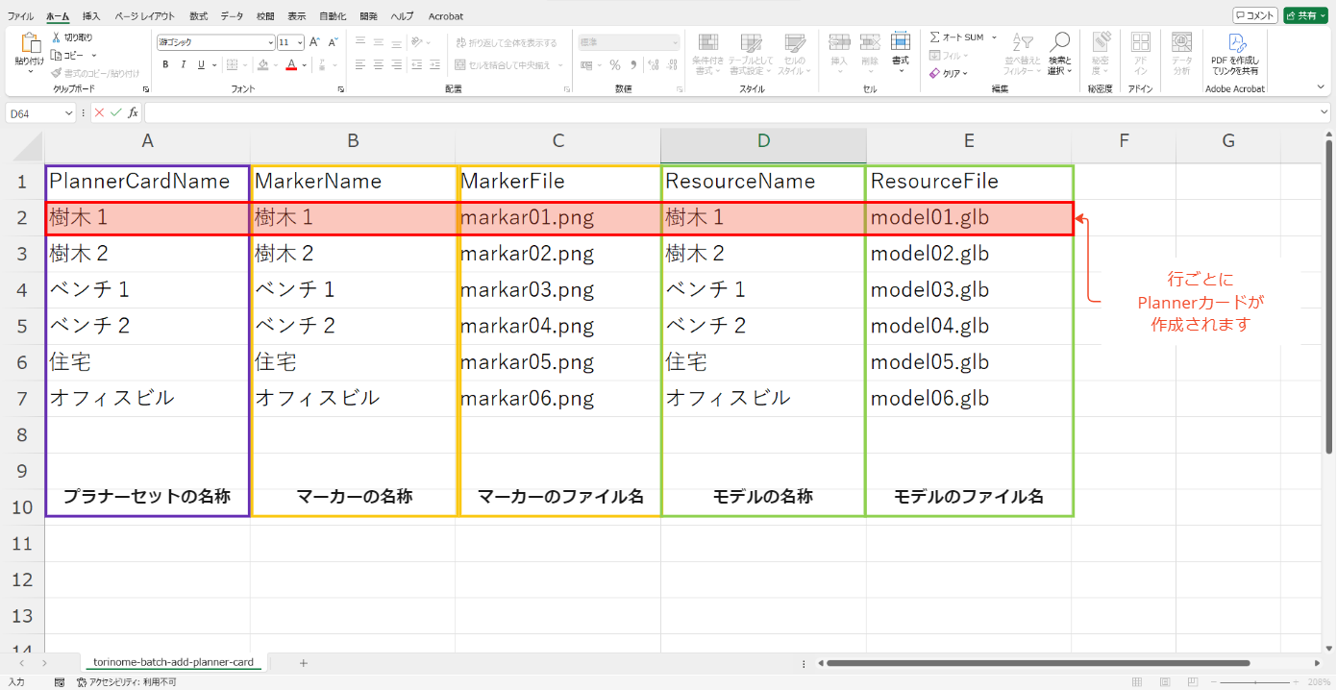
Task: Open the font name dropdown
Action: [x=271, y=42]
